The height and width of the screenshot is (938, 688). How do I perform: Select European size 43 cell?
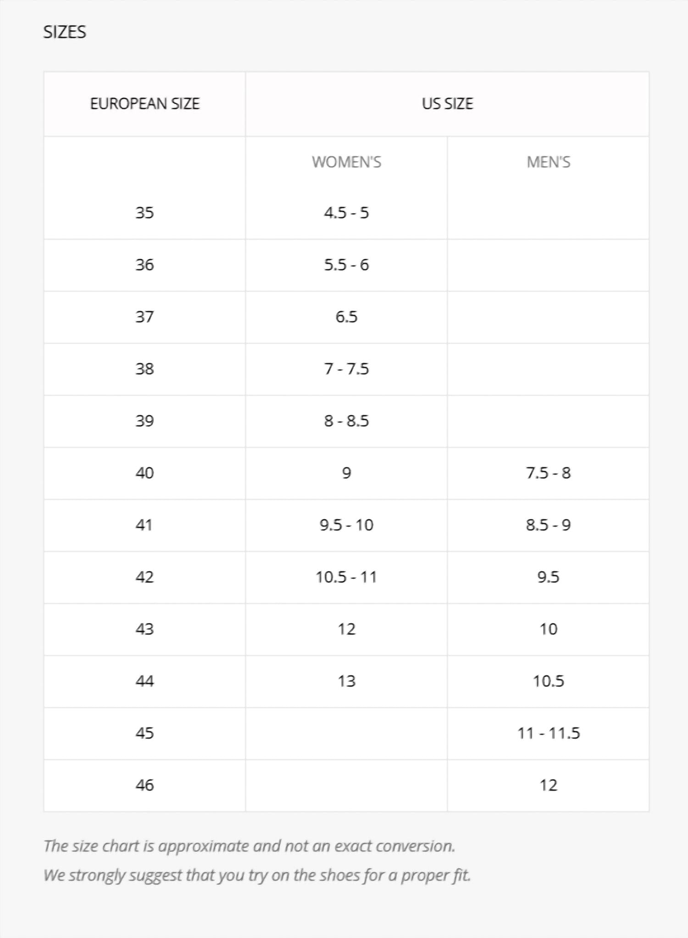[144, 629]
